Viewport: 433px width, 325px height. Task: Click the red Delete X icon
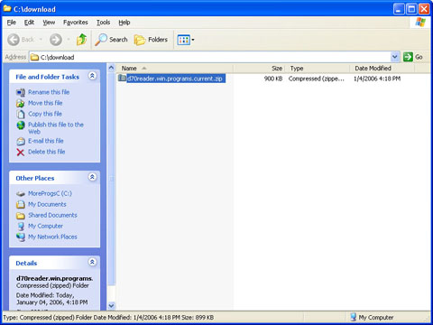(21, 153)
